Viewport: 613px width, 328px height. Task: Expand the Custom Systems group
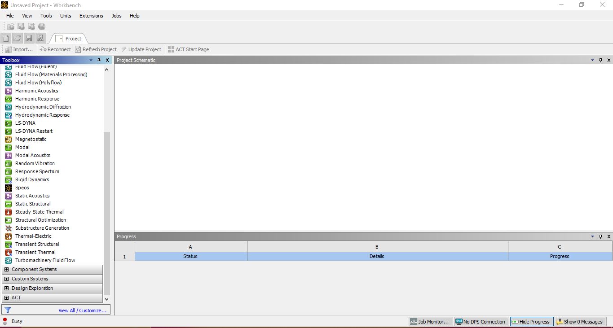coord(7,279)
